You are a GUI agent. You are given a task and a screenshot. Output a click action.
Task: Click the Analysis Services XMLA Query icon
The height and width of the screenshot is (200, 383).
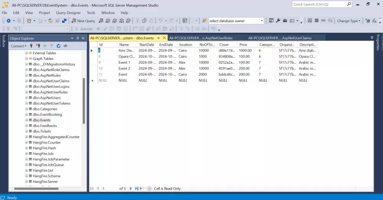pyautogui.click(x=121, y=21)
